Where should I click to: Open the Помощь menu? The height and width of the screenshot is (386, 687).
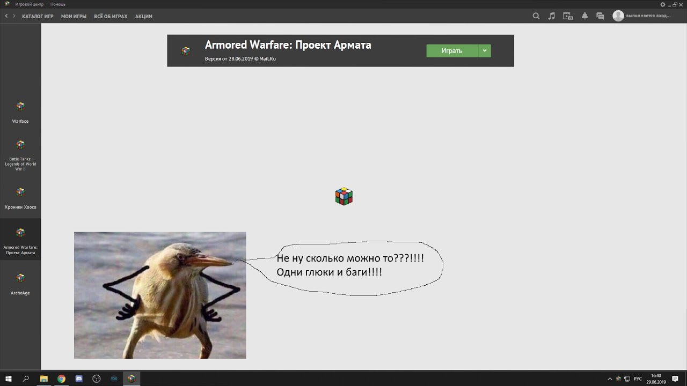[58, 4]
